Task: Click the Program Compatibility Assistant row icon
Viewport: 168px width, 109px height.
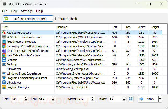Action: click(x=4, y=78)
